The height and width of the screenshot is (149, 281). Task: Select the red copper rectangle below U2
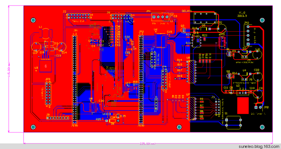click(x=243, y=106)
